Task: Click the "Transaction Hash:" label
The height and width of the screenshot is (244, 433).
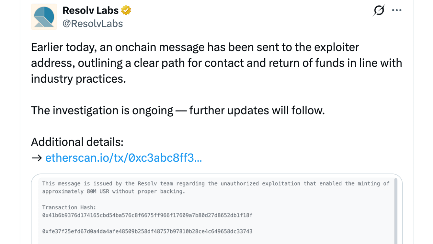Action: 69,207
